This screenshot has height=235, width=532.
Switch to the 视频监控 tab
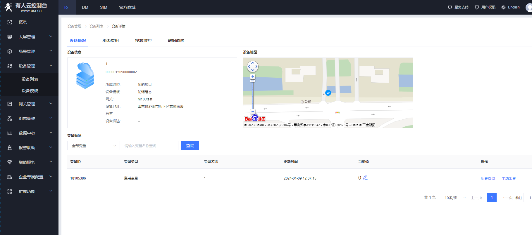click(143, 41)
